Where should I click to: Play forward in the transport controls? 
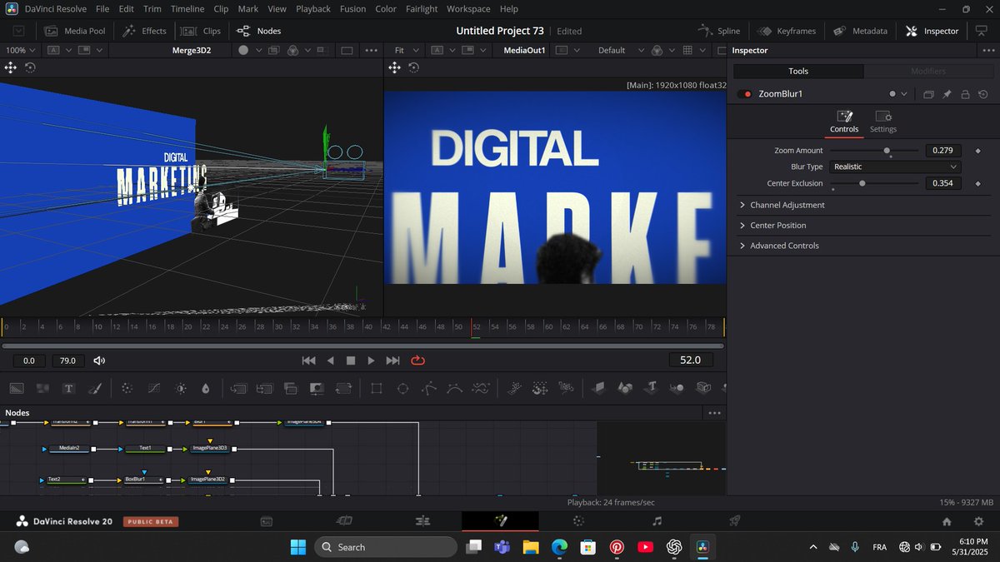point(371,361)
